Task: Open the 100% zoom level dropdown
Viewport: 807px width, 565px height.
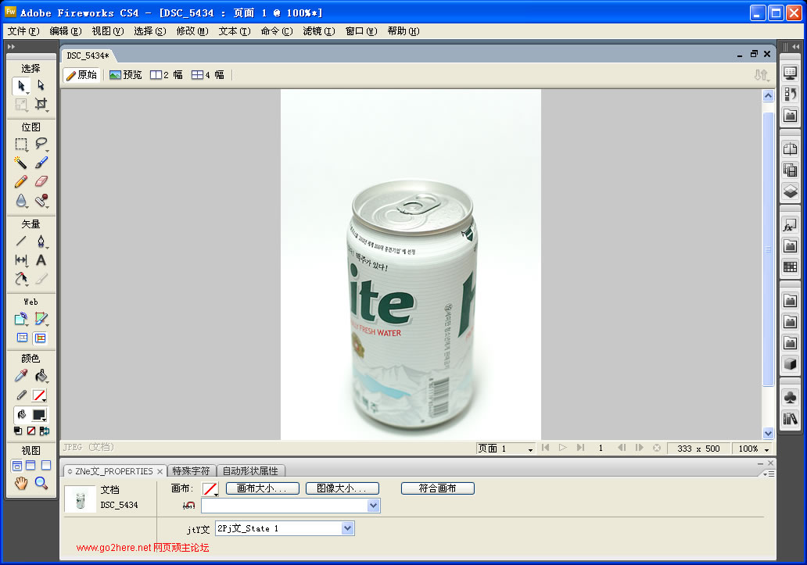Action: tap(752, 449)
